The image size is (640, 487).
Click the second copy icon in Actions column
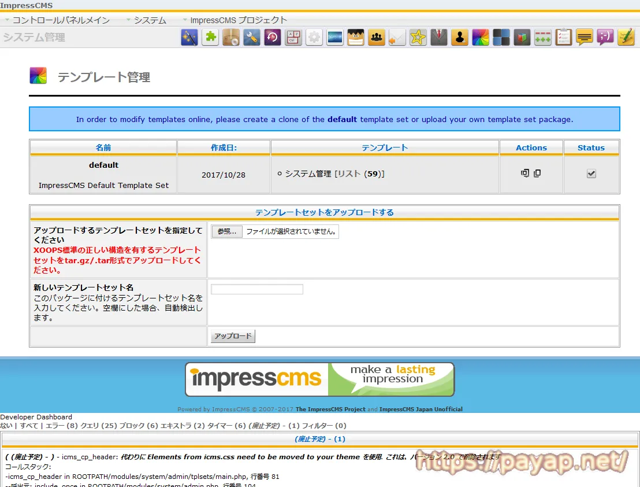click(x=537, y=174)
